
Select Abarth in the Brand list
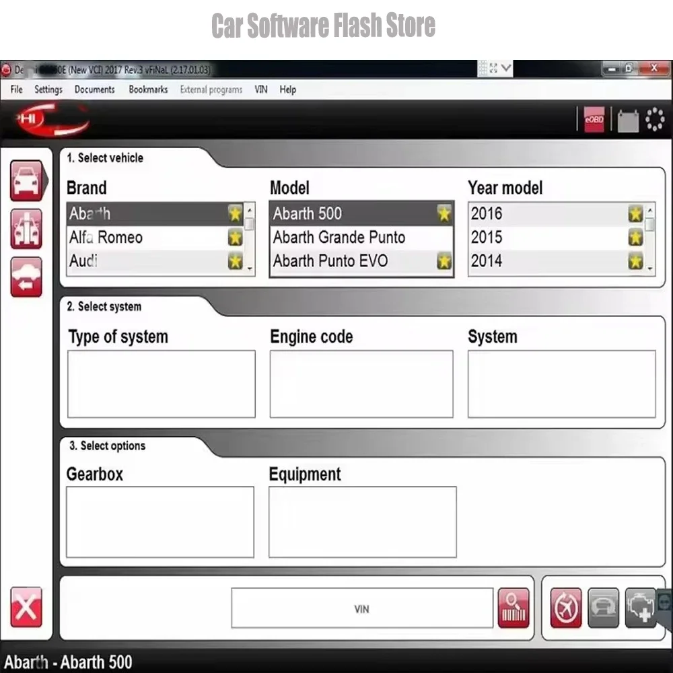click(155, 214)
